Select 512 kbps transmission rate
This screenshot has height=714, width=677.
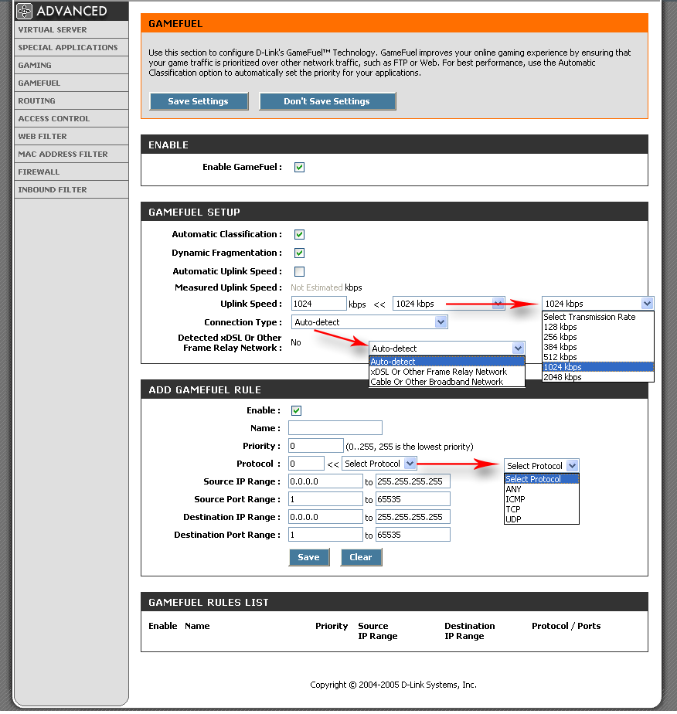597,357
